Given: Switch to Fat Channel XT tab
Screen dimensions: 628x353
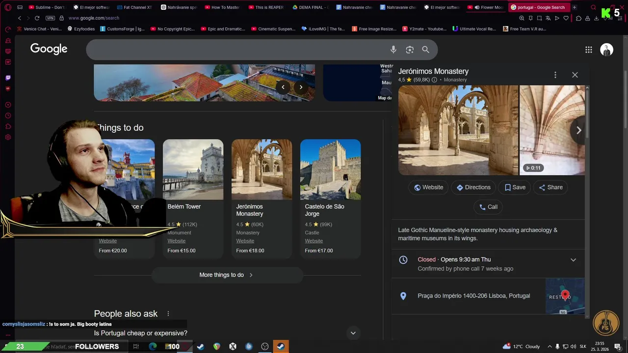Looking at the screenshot, I should [134, 7].
